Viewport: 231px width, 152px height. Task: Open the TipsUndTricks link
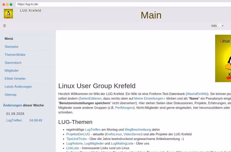[x=77, y=139]
